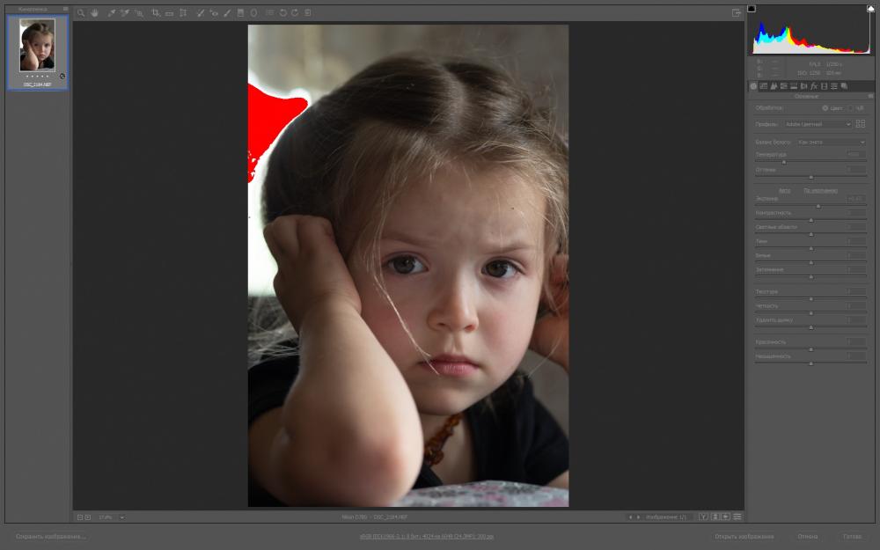Copy current settings to Before icon
The width and height of the screenshot is (880, 550).
pyautogui.click(x=726, y=517)
